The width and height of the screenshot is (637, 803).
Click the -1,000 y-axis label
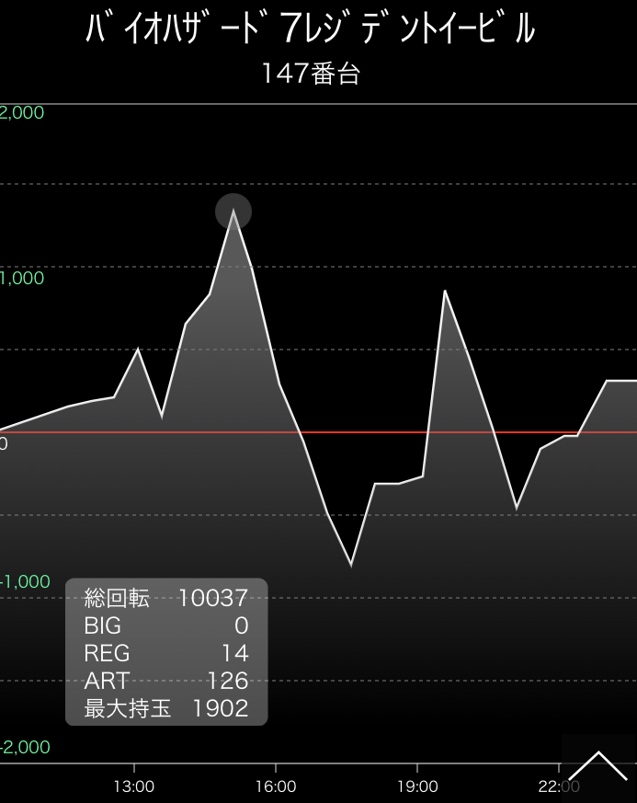[x=25, y=581]
